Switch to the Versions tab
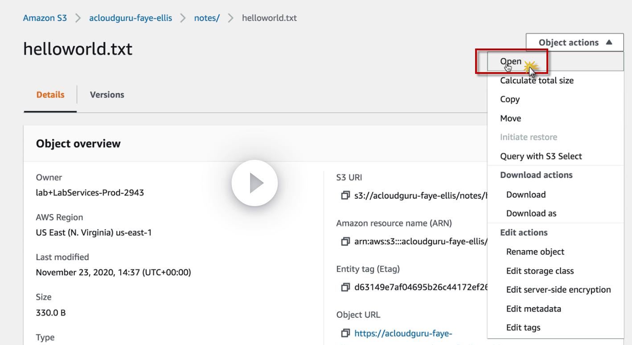This screenshot has width=632, height=345. click(x=107, y=95)
